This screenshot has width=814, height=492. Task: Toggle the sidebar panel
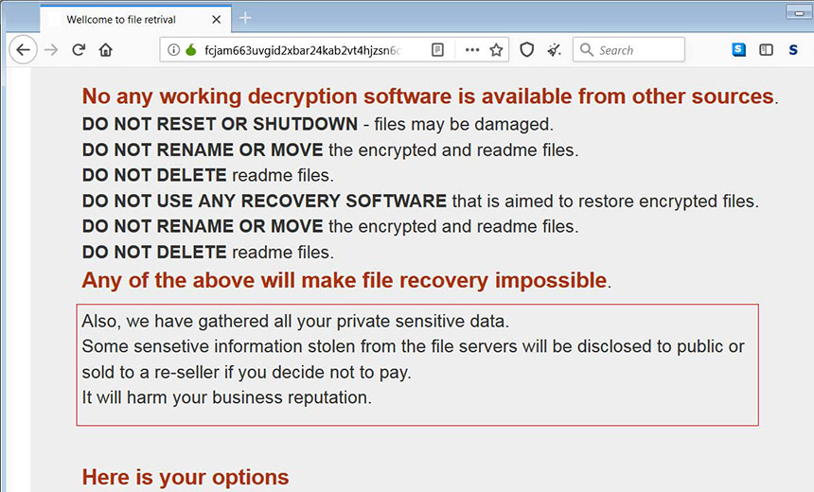(x=766, y=50)
